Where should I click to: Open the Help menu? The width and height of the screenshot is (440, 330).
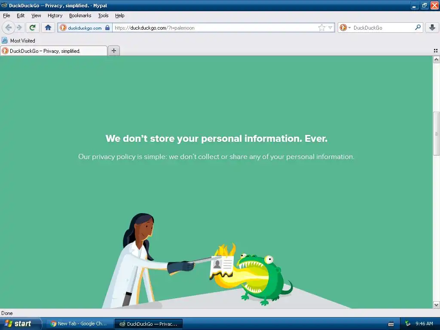click(120, 15)
